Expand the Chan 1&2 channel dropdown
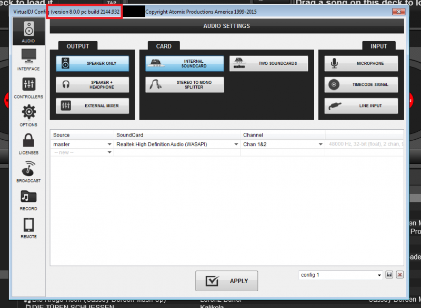 point(320,145)
